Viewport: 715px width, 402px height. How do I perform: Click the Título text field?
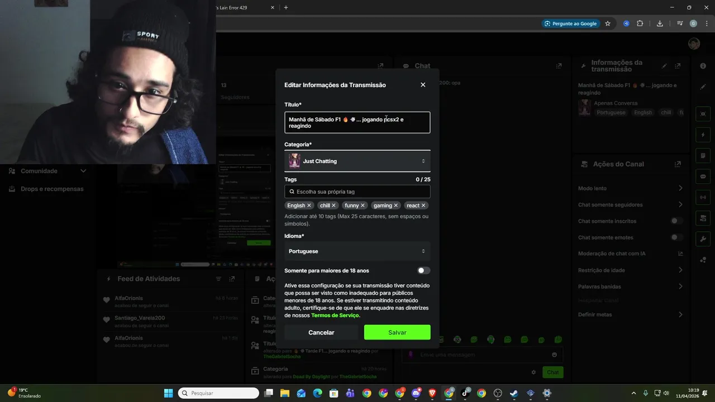(357, 123)
